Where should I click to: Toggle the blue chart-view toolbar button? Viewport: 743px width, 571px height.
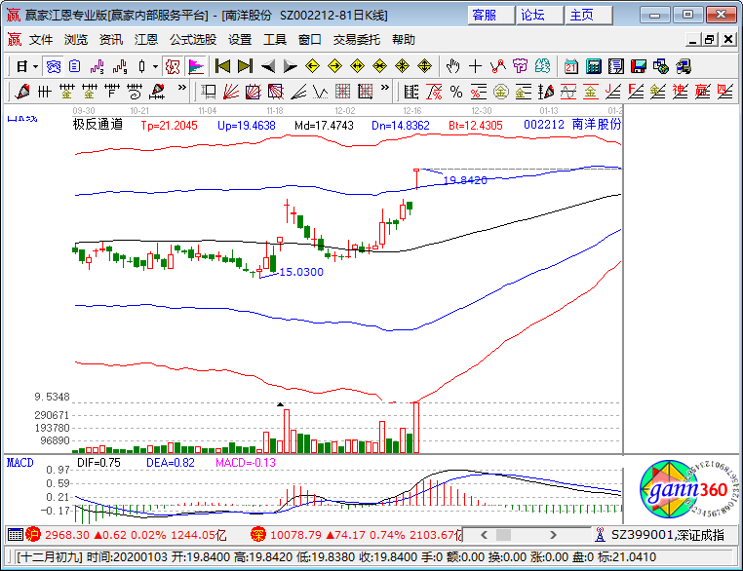[x=53, y=66]
